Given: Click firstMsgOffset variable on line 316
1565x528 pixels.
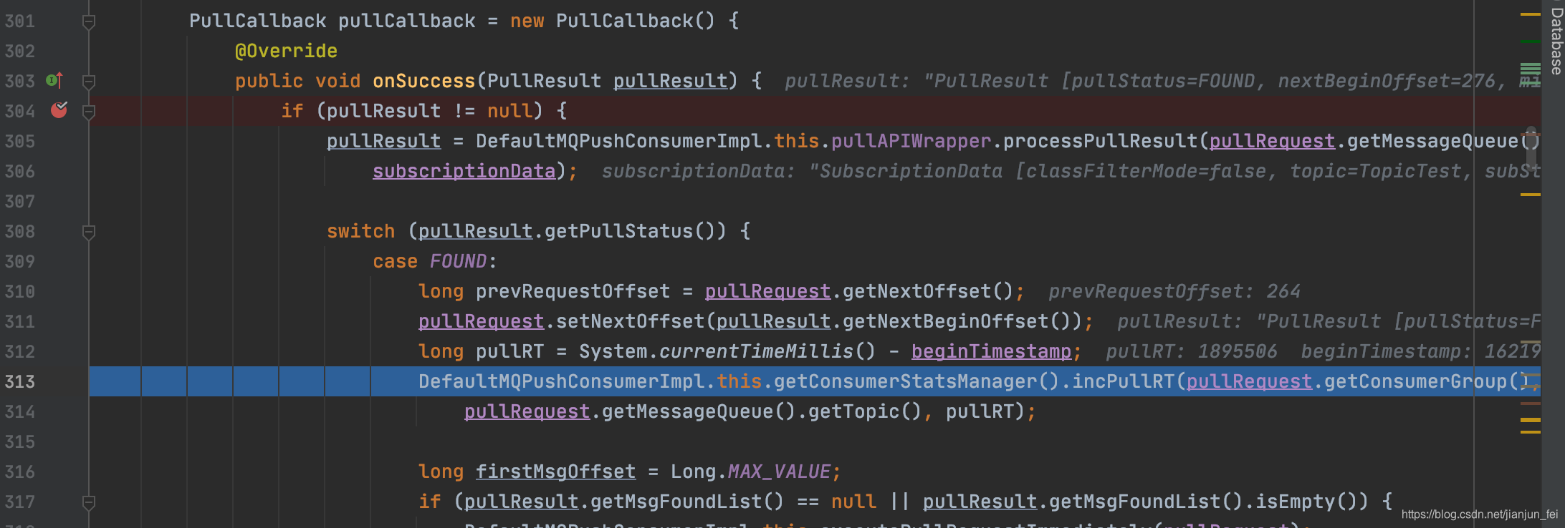Looking at the screenshot, I should point(555,471).
